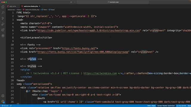Click the head breadcrumb symbol

tap(52, 10)
